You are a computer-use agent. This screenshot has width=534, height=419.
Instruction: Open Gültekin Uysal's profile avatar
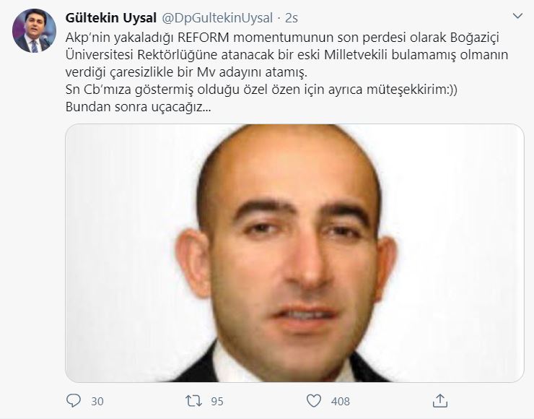point(34,30)
